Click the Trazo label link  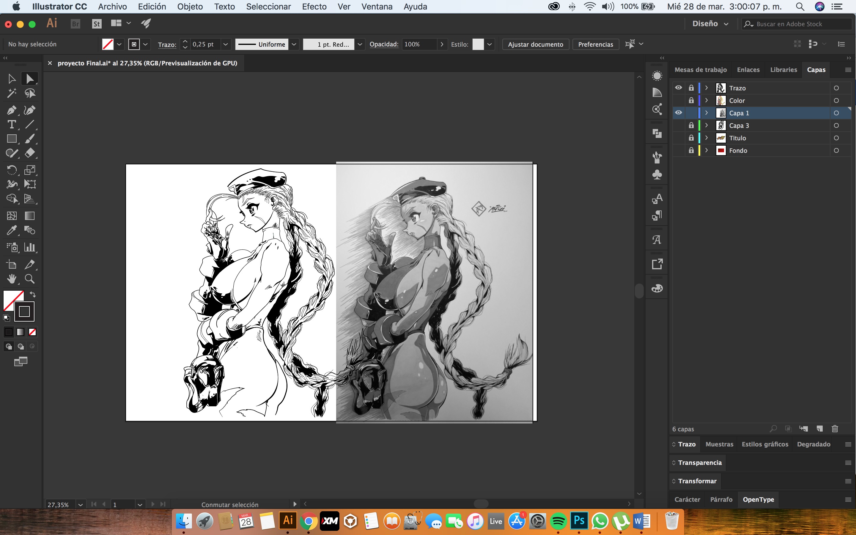[x=167, y=45]
